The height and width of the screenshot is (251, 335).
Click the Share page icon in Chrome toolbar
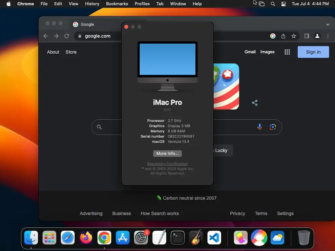283,36
